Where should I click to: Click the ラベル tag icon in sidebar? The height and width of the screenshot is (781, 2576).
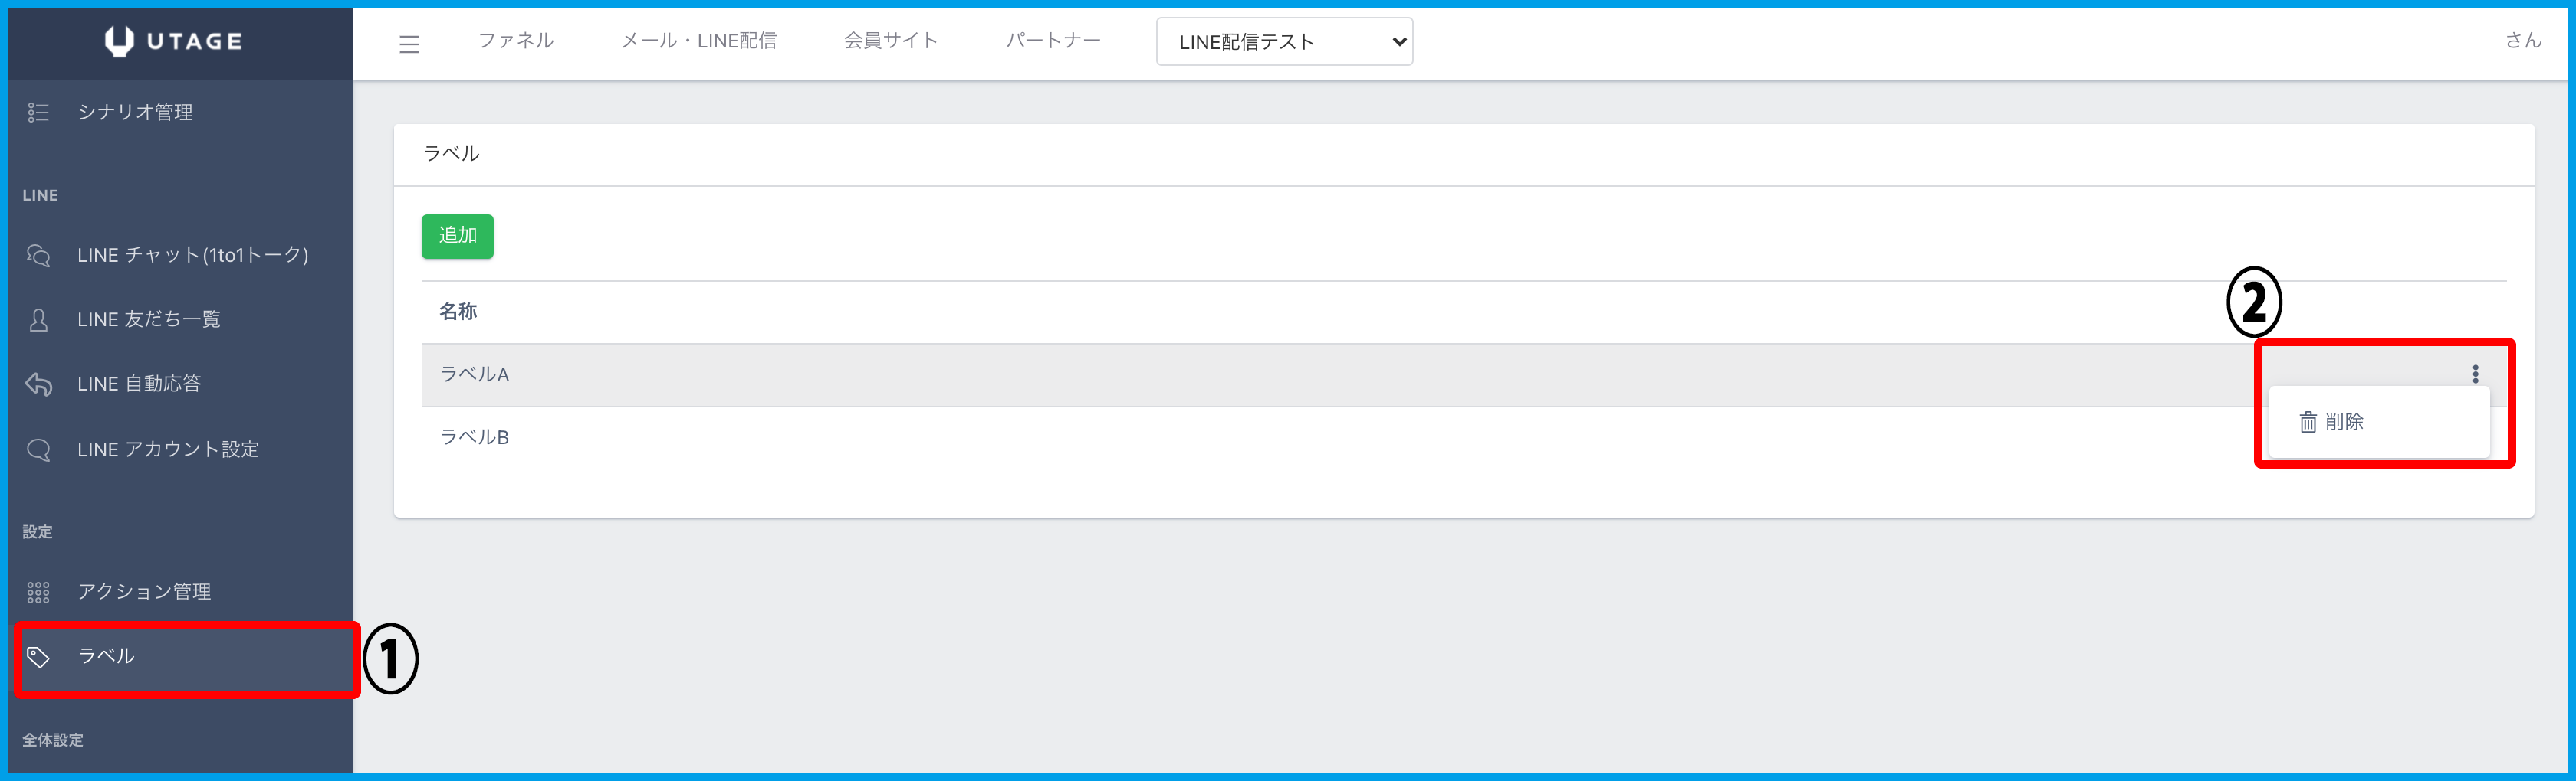38,657
